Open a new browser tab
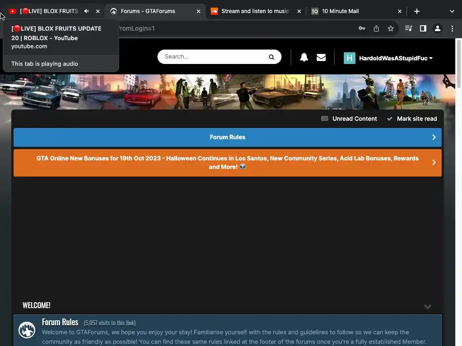The width and height of the screenshot is (462, 346). [416, 11]
